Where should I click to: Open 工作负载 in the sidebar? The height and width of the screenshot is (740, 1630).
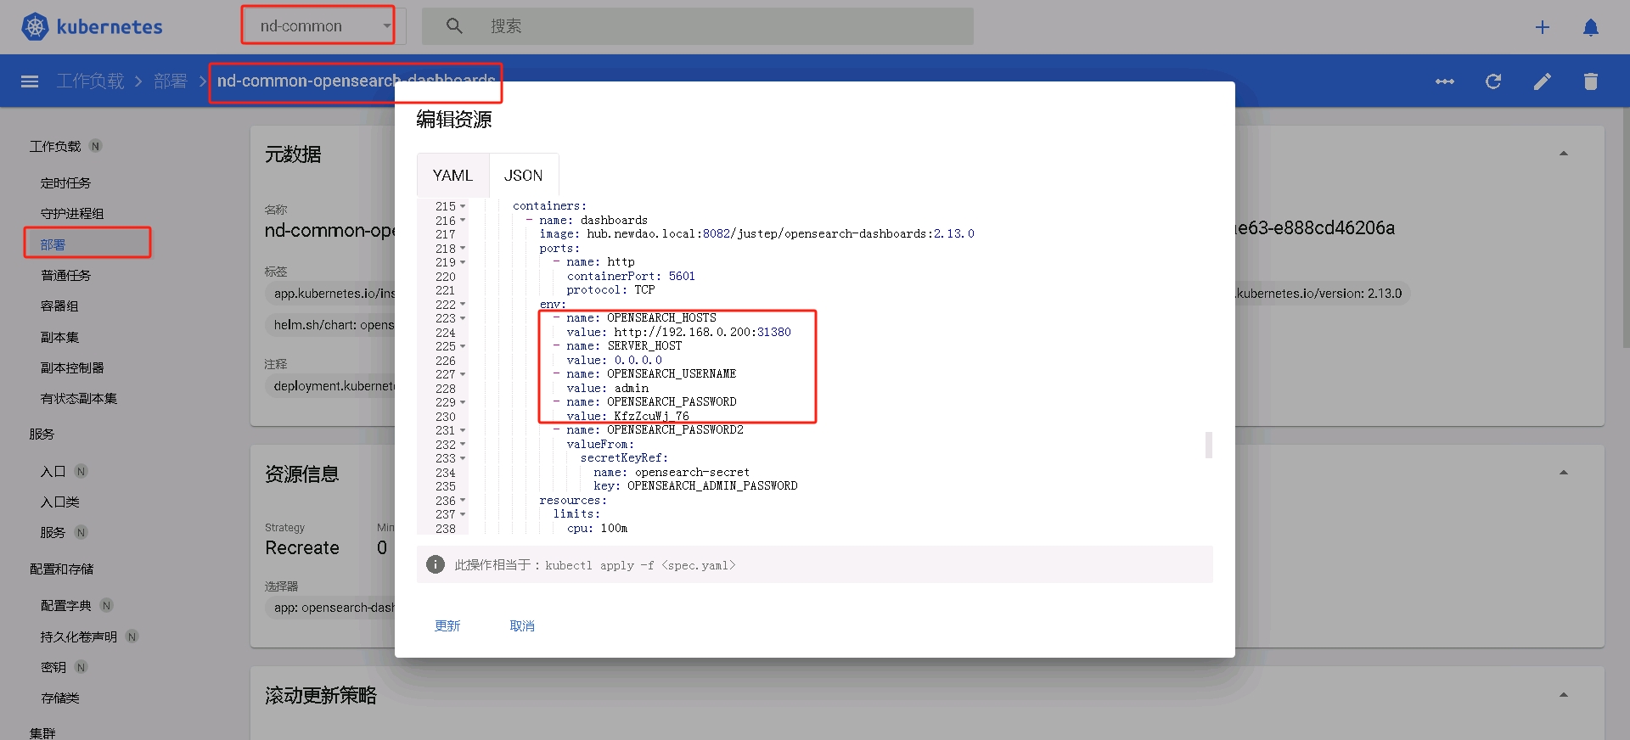[x=55, y=147]
